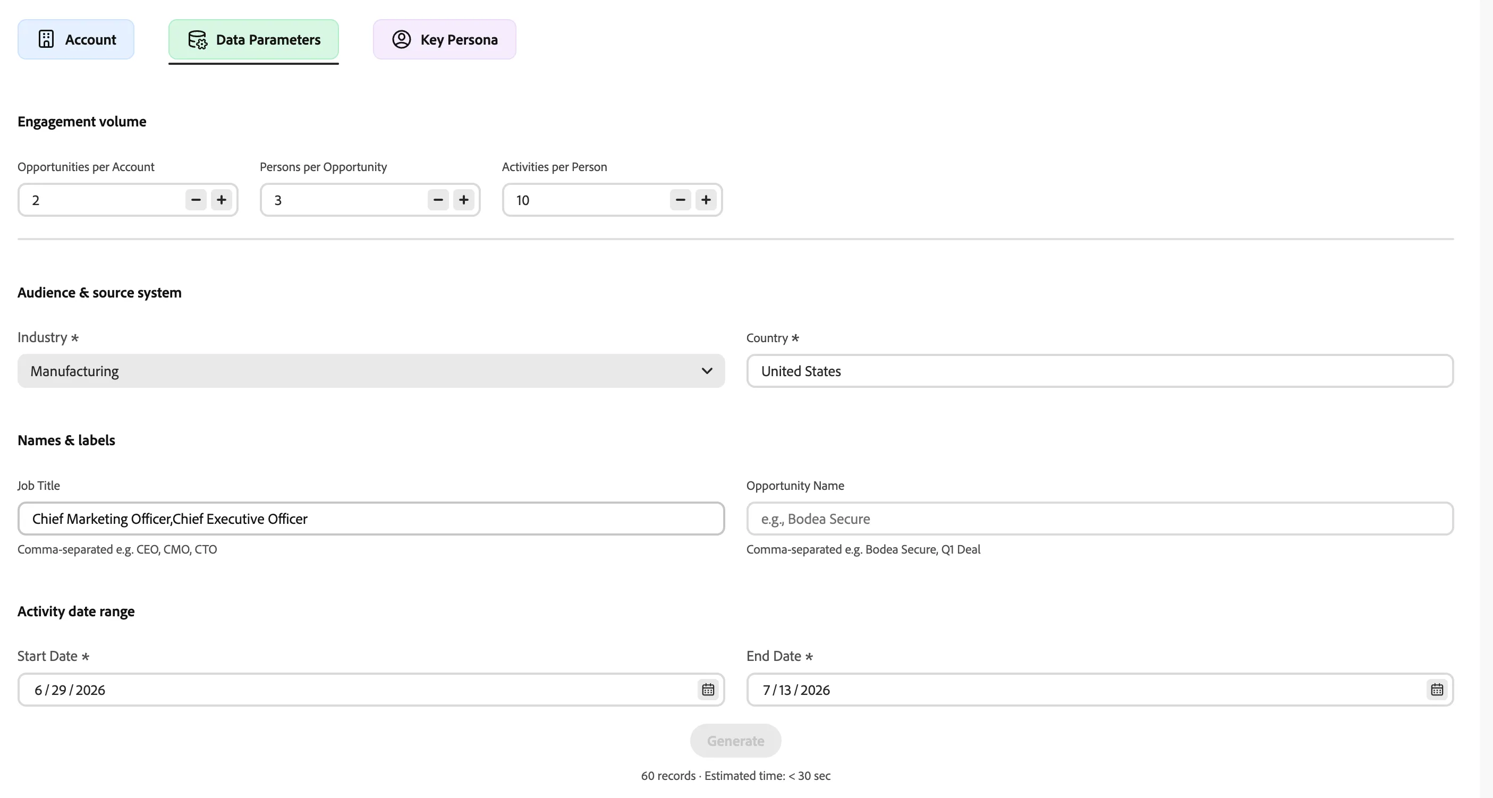Image resolution: width=1493 pixels, height=798 pixels.
Task: Click the 'Engagement volume' heading
Action: [82, 122]
